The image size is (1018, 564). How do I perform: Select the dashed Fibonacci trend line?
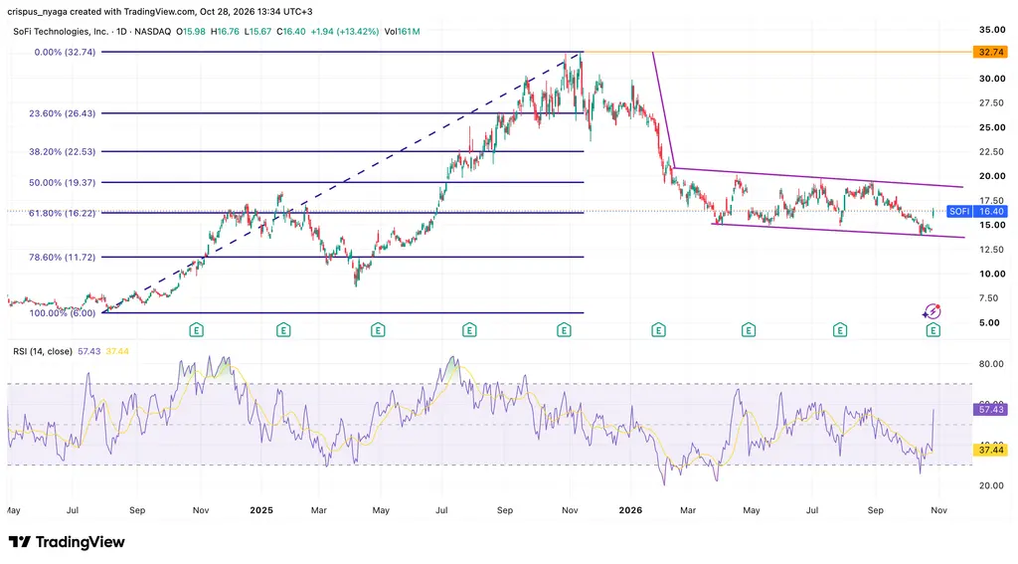pyautogui.click(x=342, y=182)
